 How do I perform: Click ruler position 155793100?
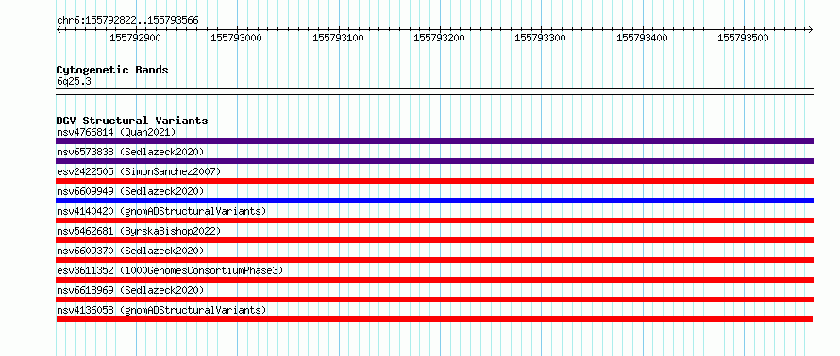(338, 38)
